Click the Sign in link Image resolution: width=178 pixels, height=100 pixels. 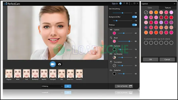coord(115,4)
